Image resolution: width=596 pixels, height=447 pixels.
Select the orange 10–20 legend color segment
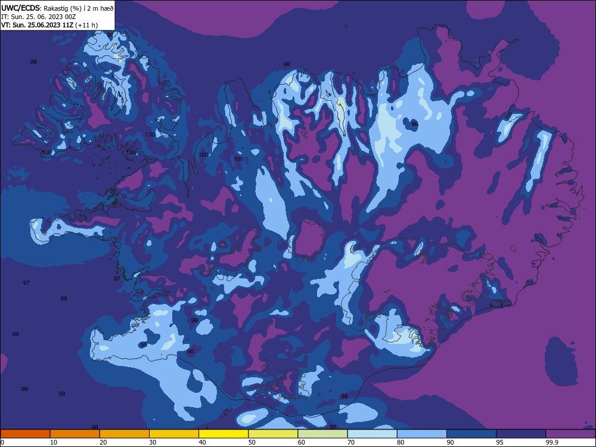[75, 434]
